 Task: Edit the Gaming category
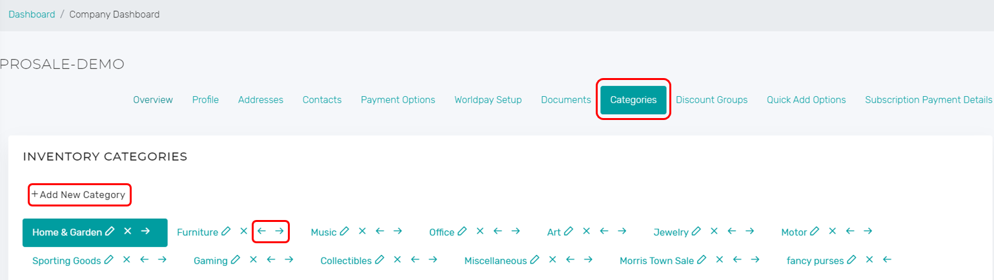tap(235, 259)
